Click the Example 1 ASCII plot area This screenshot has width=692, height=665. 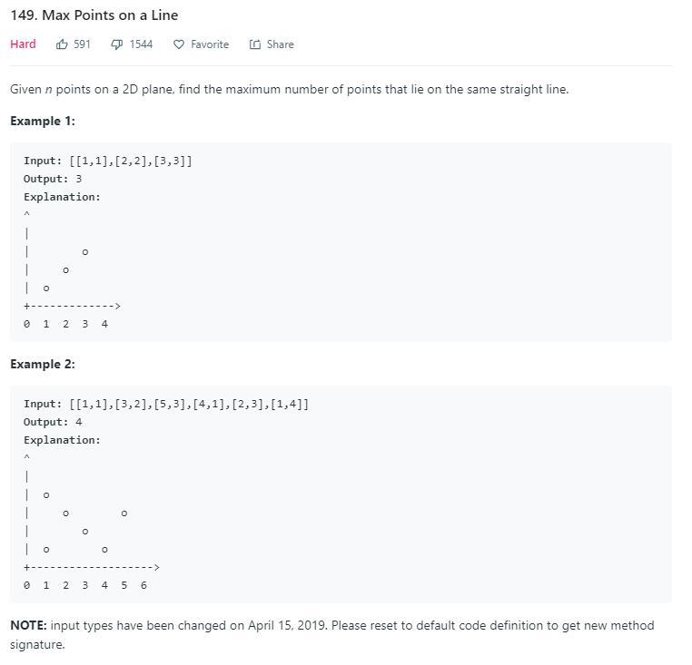(71, 270)
